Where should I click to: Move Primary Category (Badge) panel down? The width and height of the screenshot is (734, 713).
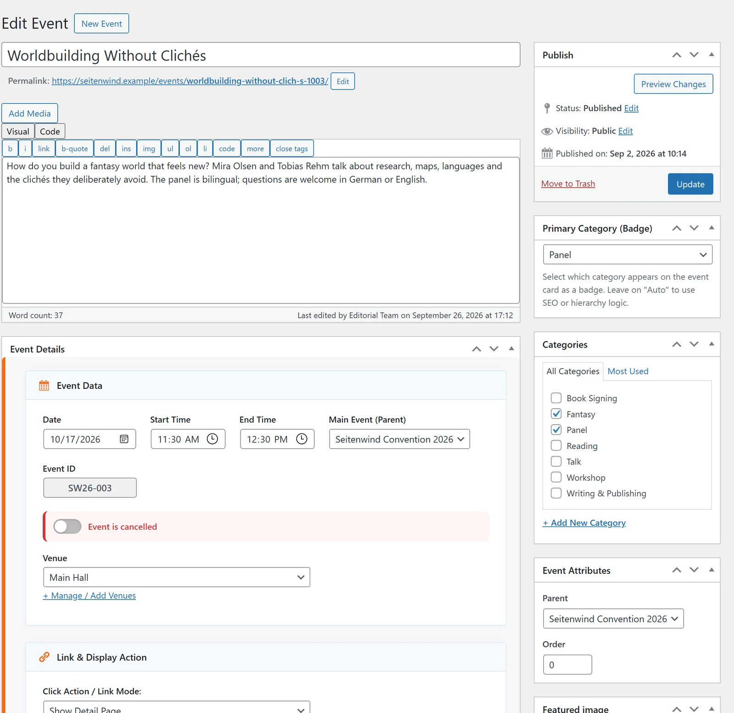pyautogui.click(x=694, y=228)
